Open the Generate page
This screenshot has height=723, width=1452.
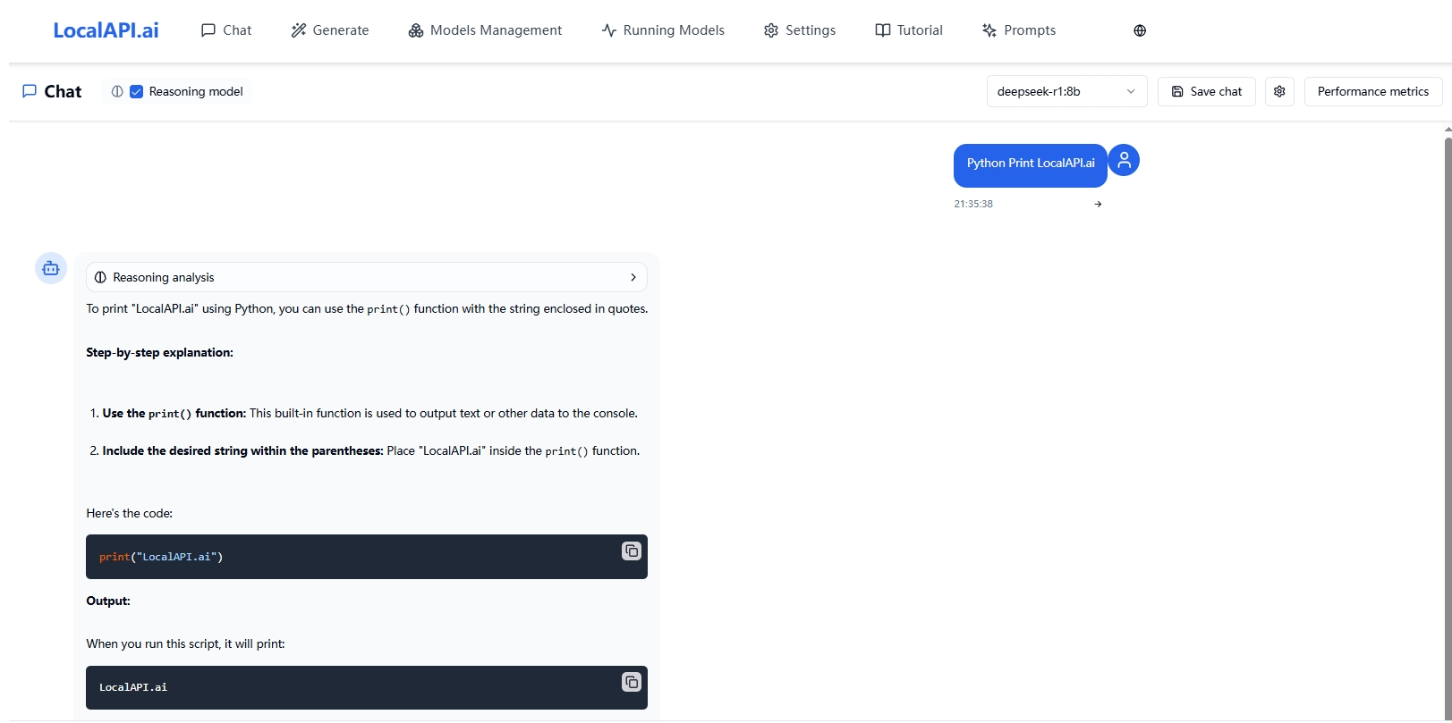pyautogui.click(x=330, y=30)
